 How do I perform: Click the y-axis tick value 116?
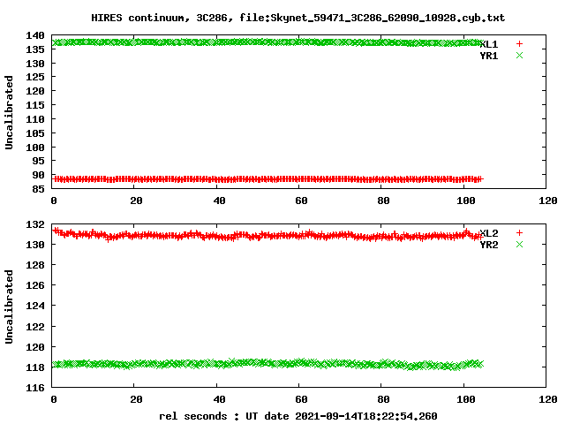click(35, 388)
